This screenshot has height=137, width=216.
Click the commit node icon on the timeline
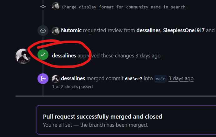pos(43,7)
